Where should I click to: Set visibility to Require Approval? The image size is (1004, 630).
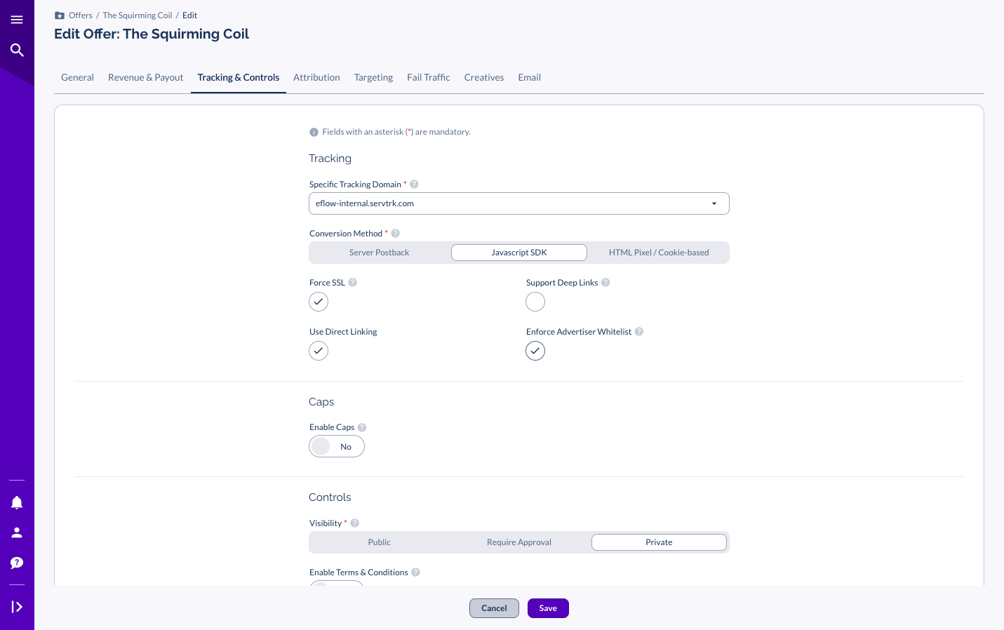pos(519,542)
